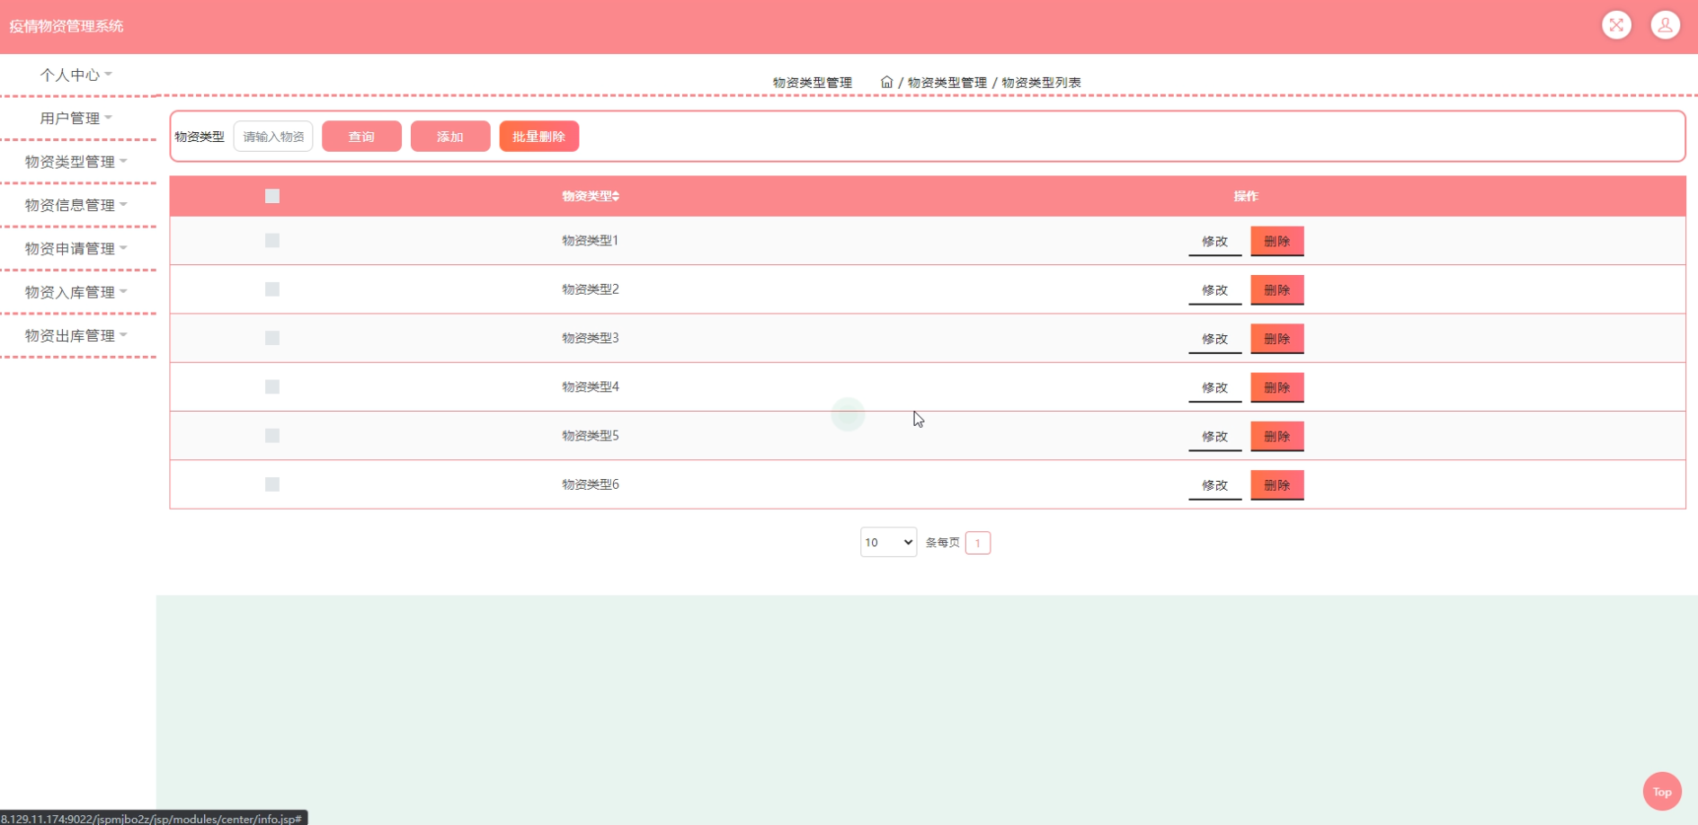This screenshot has width=1698, height=825.
Task: Click the 批量删除 bulk delete button
Action: [539, 137]
